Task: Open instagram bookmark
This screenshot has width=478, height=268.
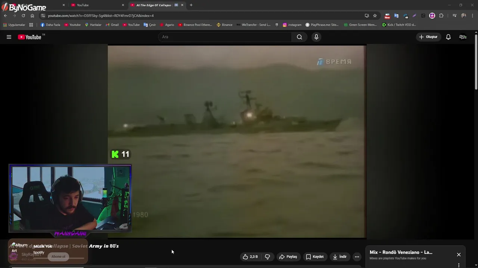Action: 292,25
